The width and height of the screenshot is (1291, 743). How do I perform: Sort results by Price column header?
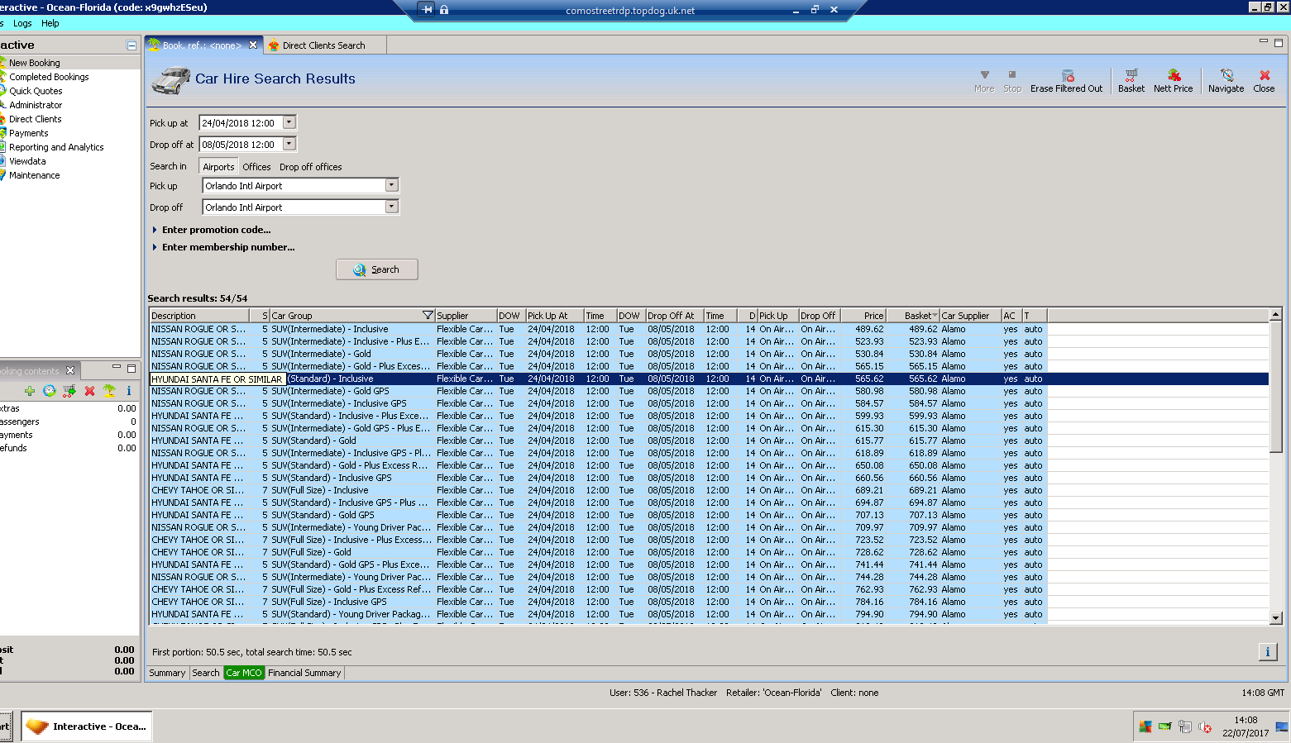point(864,316)
